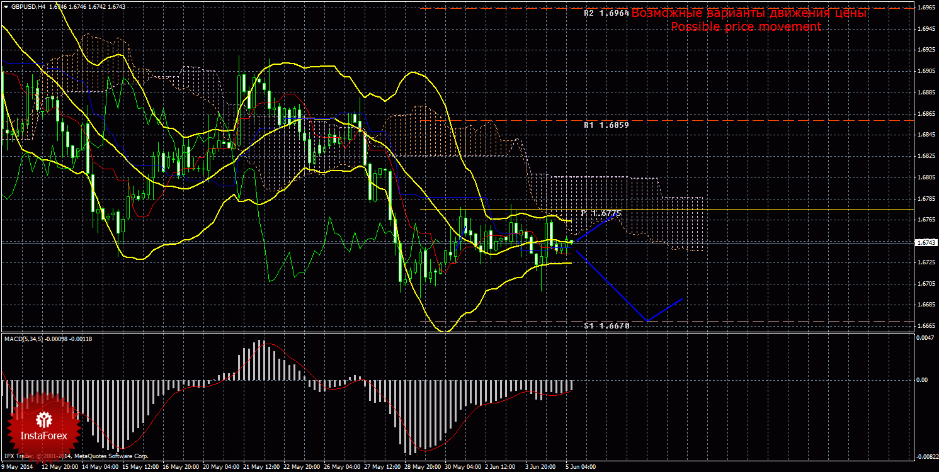Click the 9 May 2014 date label
Screen dimensions: 939x472
tap(17, 468)
